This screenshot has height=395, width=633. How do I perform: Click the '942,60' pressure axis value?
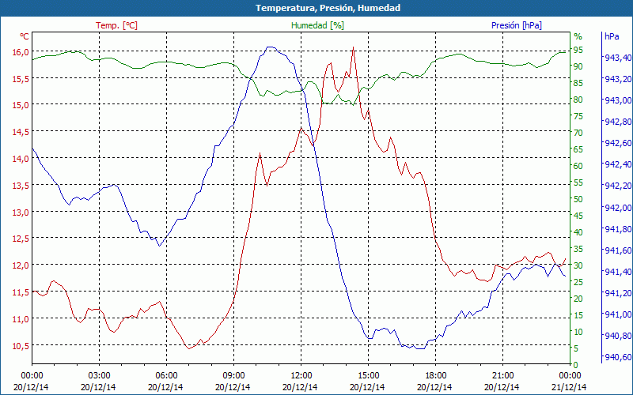pos(618,143)
